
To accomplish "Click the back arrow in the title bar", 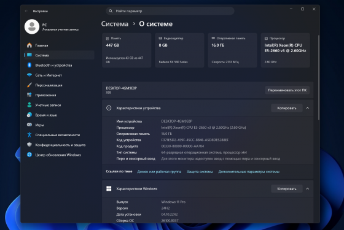I will pyautogui.click(x=26, y=11).
